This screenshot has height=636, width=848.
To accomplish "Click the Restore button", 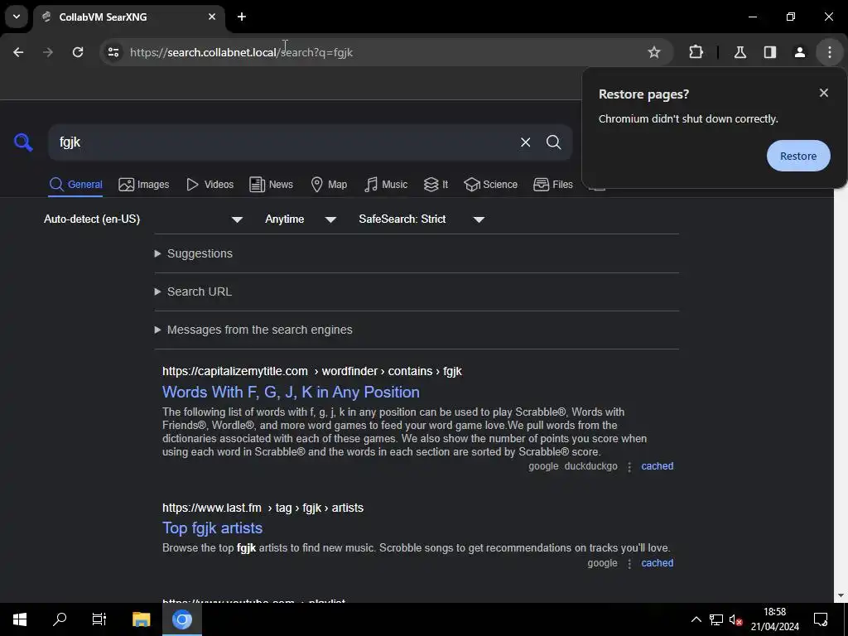I will [x=798, y=156].
